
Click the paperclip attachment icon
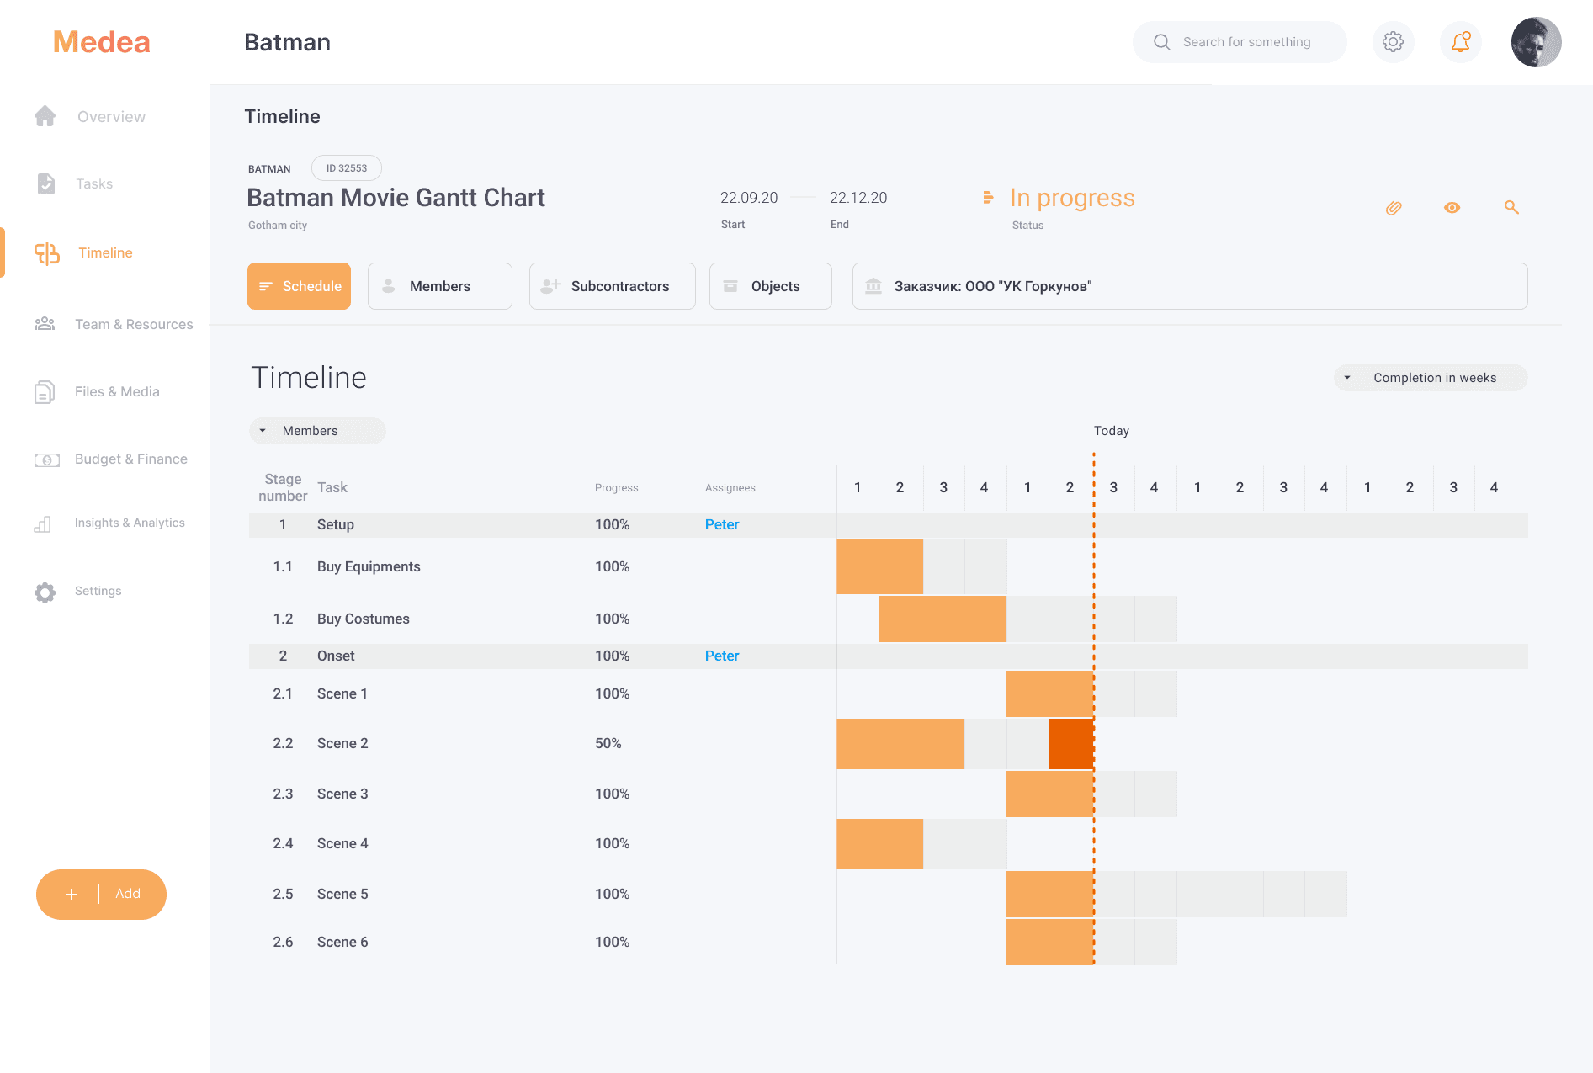pos(1394,208)
